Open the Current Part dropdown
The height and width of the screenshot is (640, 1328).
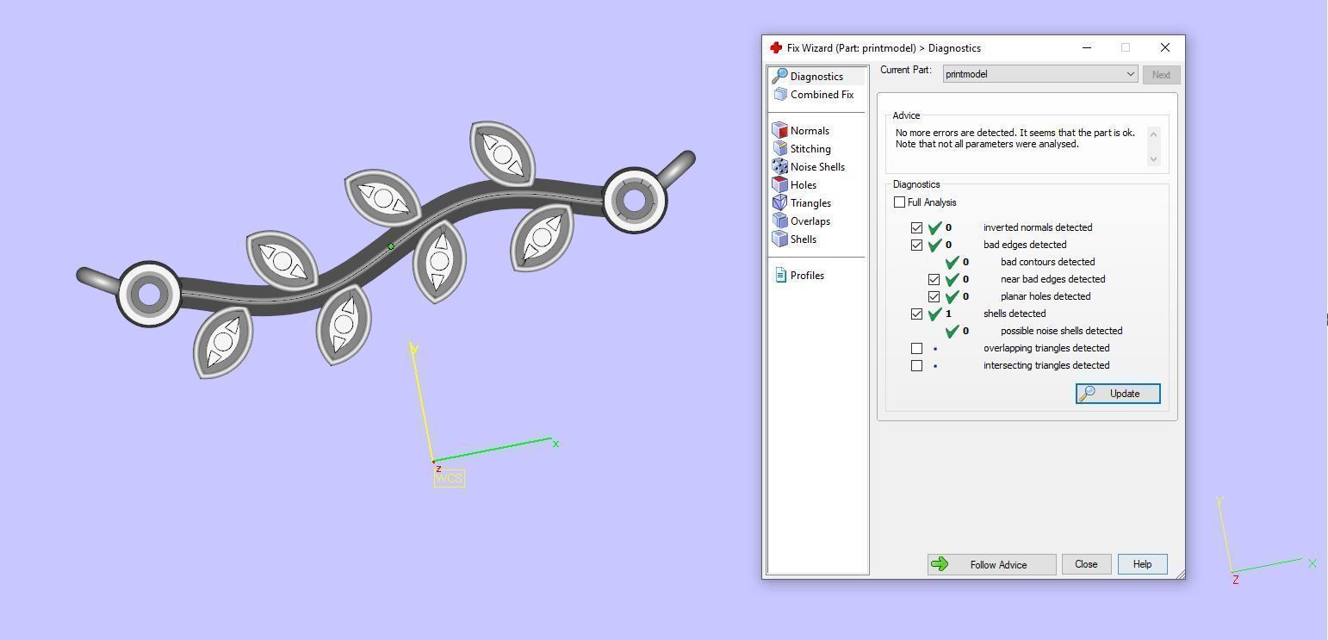pos(1040,74)
